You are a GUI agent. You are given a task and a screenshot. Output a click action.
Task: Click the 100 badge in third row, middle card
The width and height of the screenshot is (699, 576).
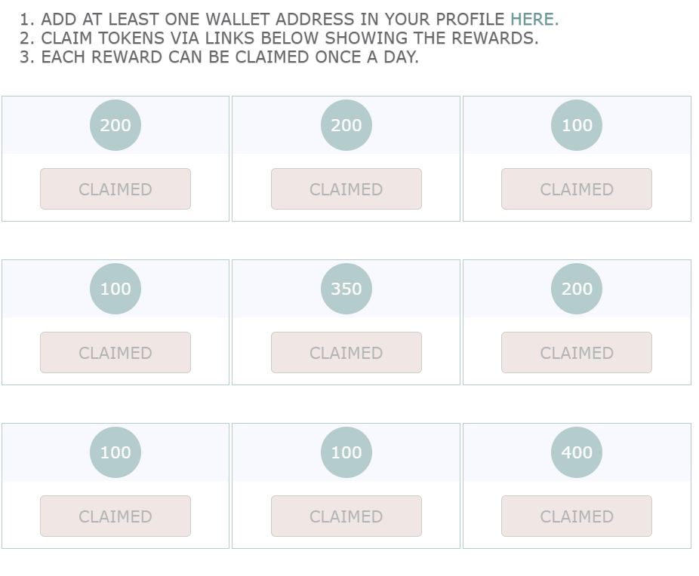click(346, 452)
